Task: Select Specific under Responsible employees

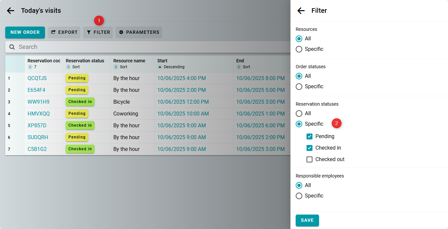Action: (x=299, y=196)
